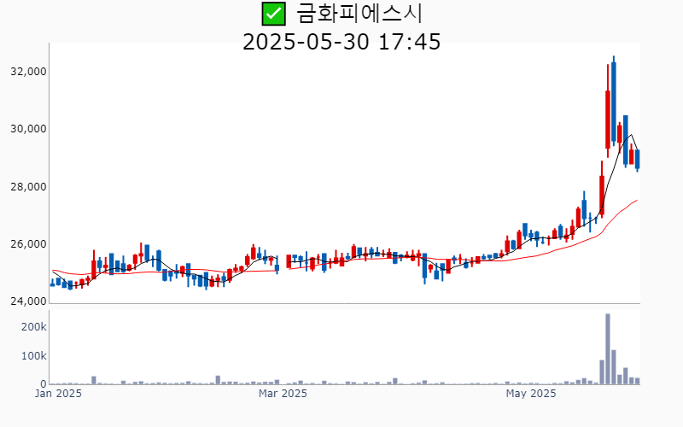
Task: Click the Jan 2025 date axis label
Action: pos(58,394)
